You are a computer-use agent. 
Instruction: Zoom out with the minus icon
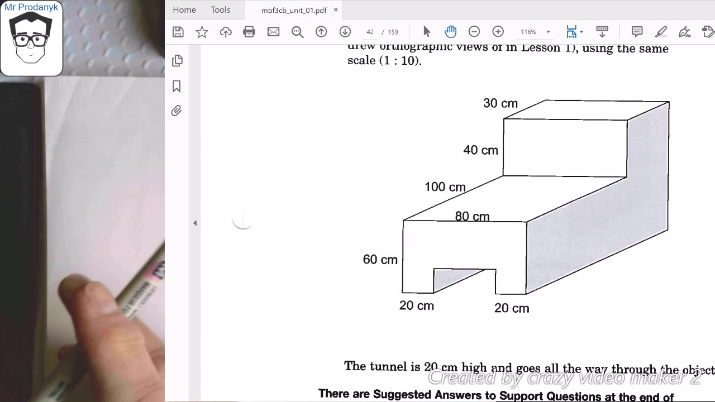[x=474, y=32]
